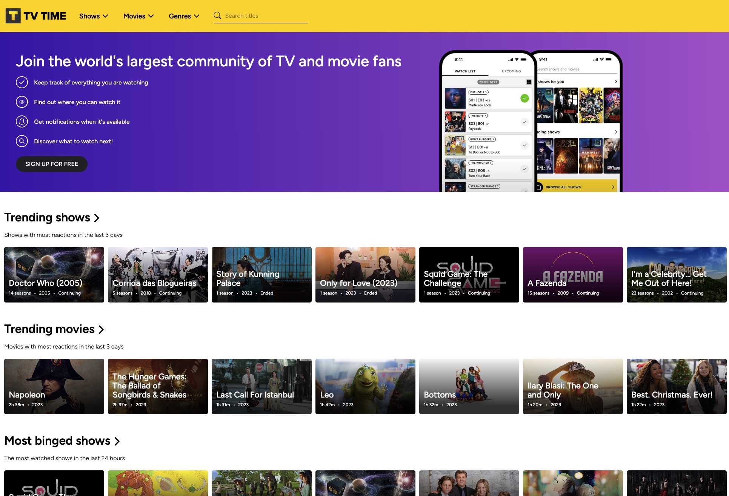
Task: Click the Squid Game card under Most binged shows
Action: [x=54, y=483]
